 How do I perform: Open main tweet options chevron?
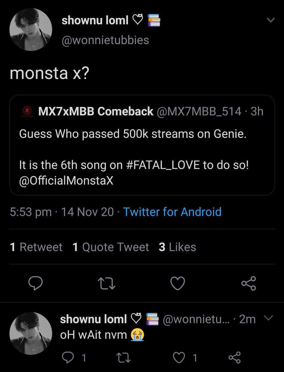[x=270, y=21]
